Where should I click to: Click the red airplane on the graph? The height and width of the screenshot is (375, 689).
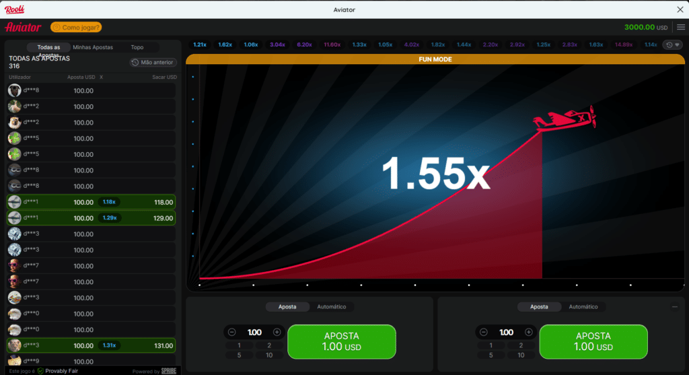(x=565, y=118)
